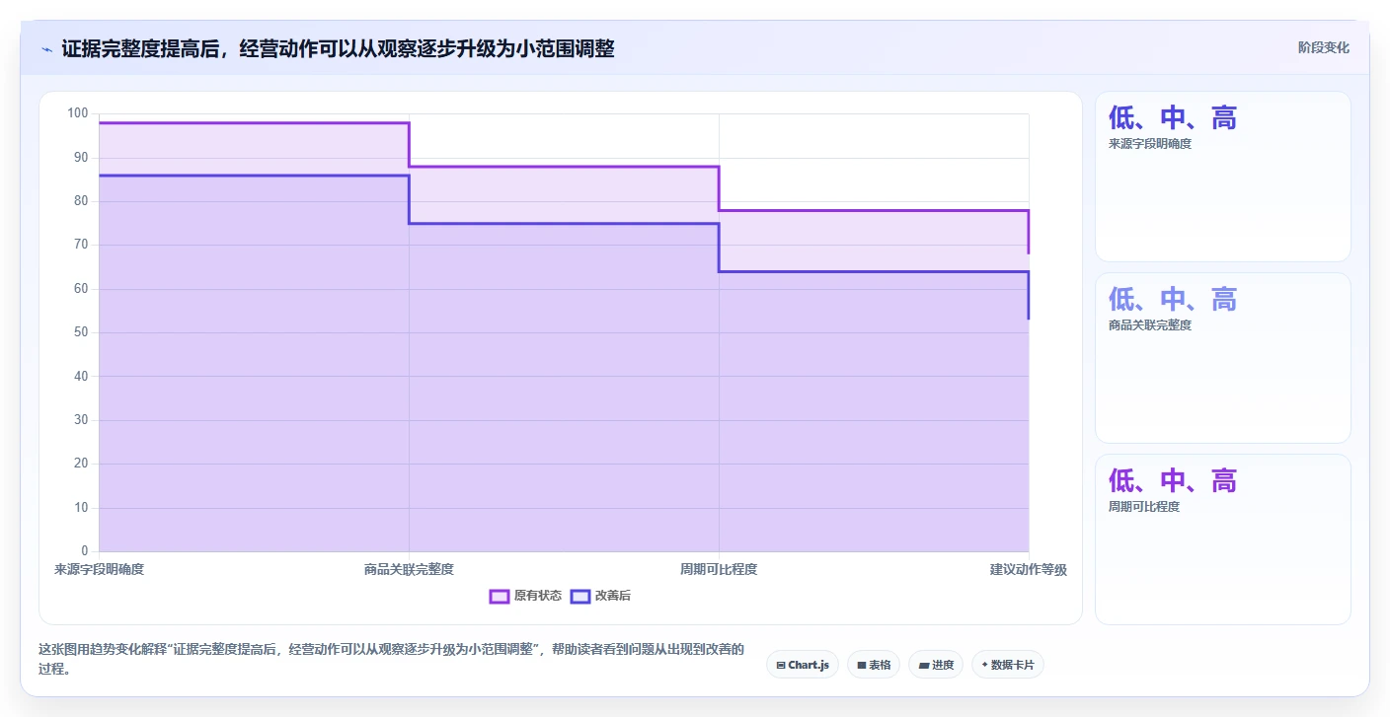Toggle the 改善后 legend color box
The height and width of the screenshot is (717, 1390).
[580, 596]
